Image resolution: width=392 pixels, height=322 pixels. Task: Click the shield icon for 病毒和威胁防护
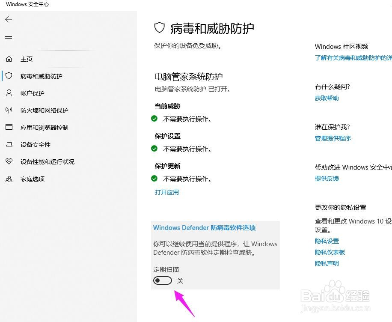click(x=9, y=76)
